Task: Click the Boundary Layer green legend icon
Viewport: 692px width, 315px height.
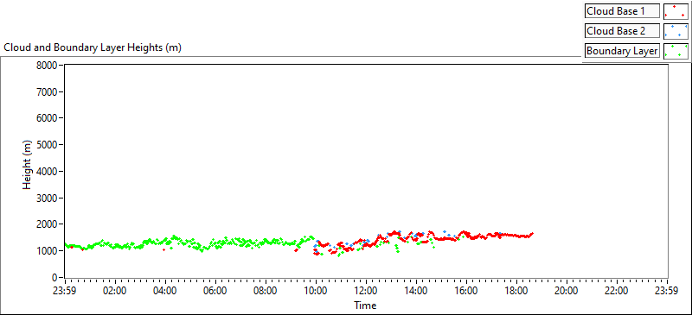Action: click(x=676, y=51)
